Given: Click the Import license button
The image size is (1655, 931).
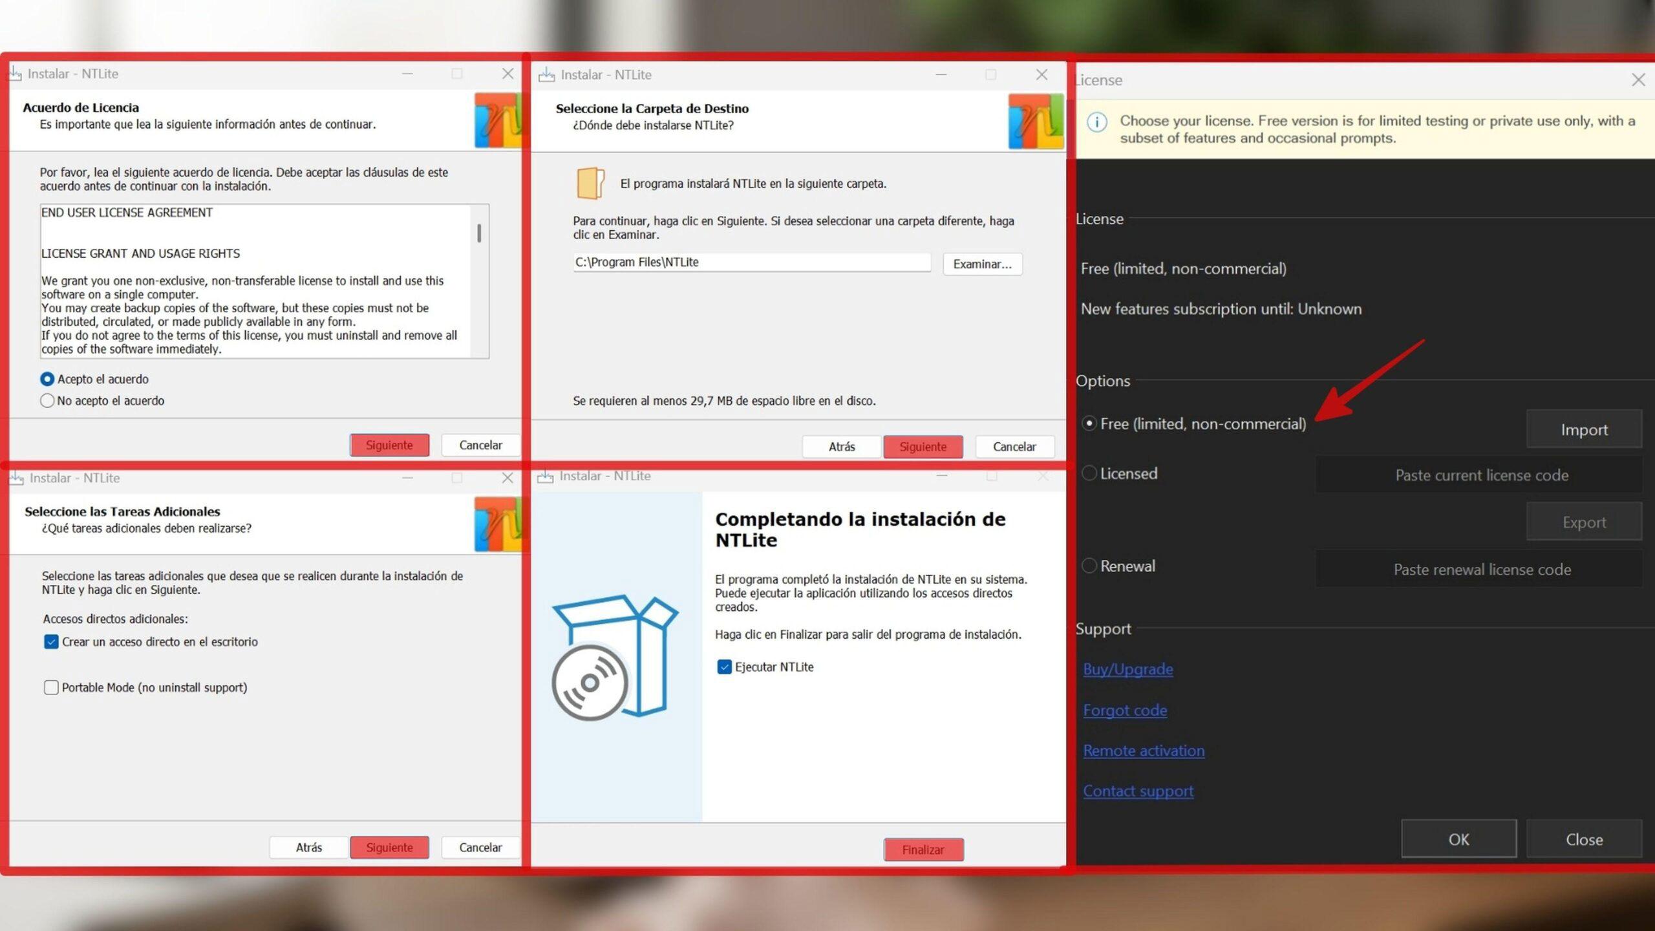Looking at the screenshot, I should click(x=1583, y=429).
